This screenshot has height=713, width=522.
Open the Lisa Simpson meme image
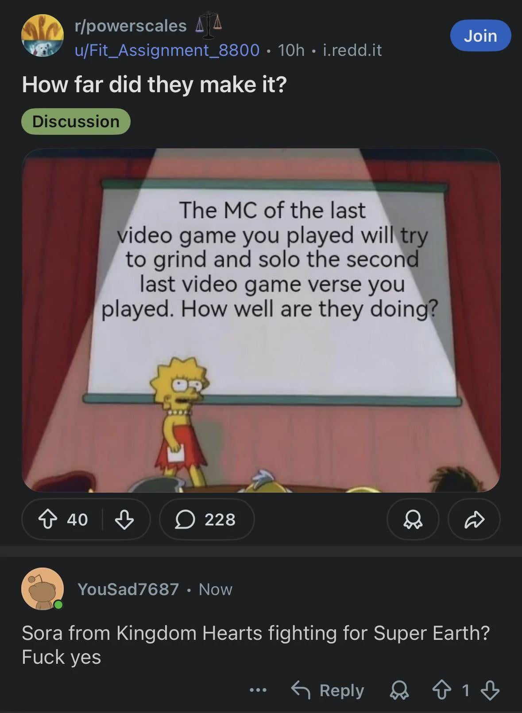[x=261, y=320]
